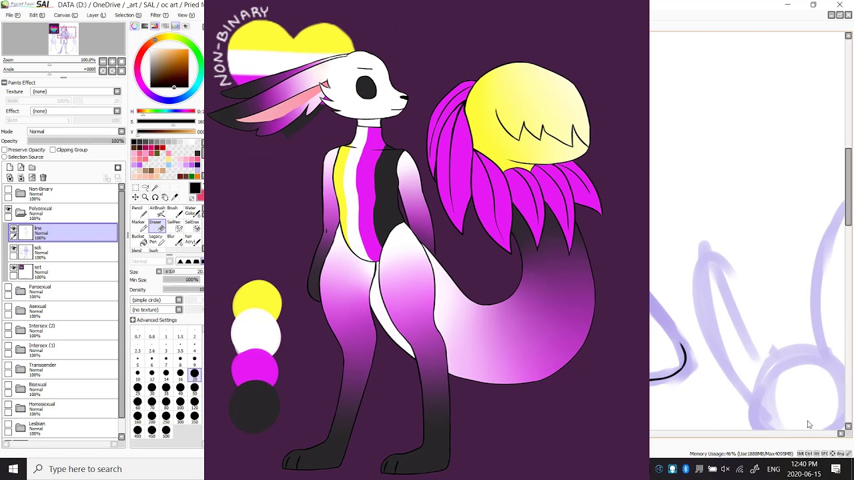Screen dimensions: 854x480
Task: Choose brush size 500 preset
Action: 166,431
